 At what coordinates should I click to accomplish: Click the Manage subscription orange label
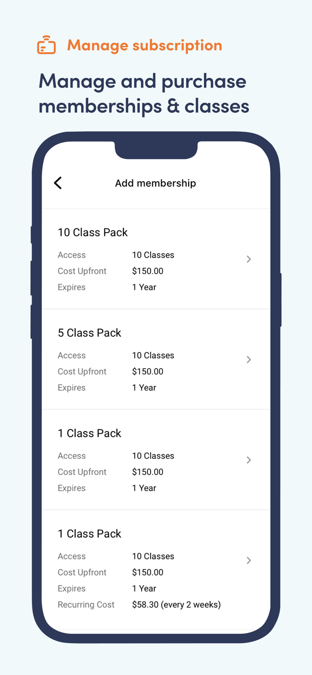tap(145, 45)
